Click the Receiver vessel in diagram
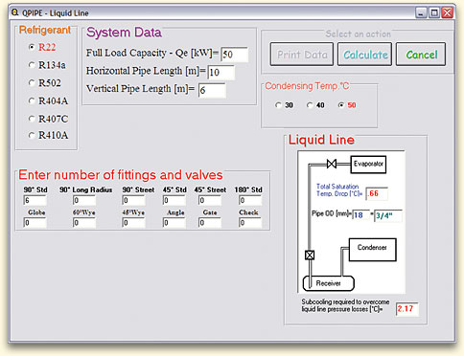The width and height of the screenshot is (464, 356). (x=328, y=283)
